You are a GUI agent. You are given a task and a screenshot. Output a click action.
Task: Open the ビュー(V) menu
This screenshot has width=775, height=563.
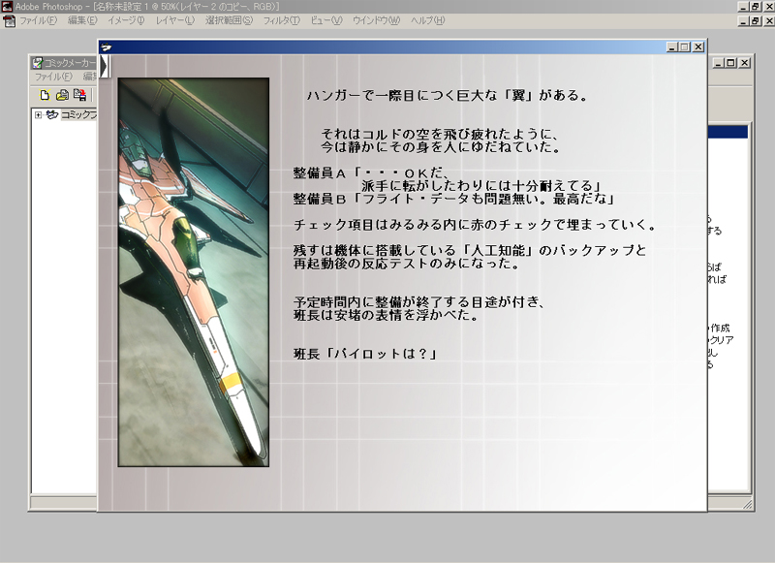(x=326, y=20)
